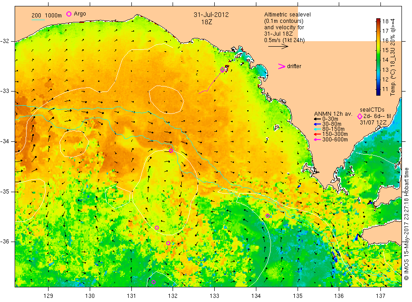This screenshot has width=412, height=302.
Task: Click the 'ANMN 12h av.' legend heading
Action: pos(333,114)
